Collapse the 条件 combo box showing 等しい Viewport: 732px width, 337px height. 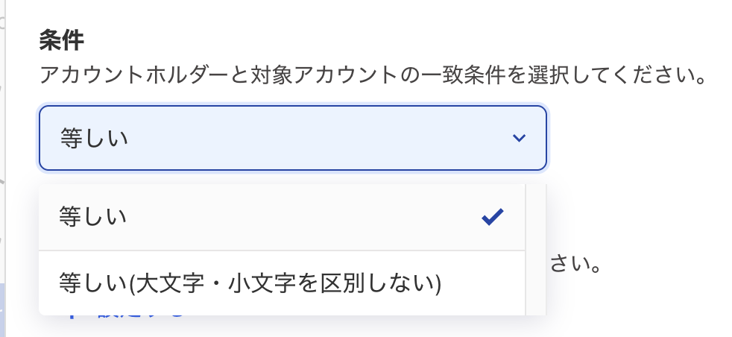(292, 138)
